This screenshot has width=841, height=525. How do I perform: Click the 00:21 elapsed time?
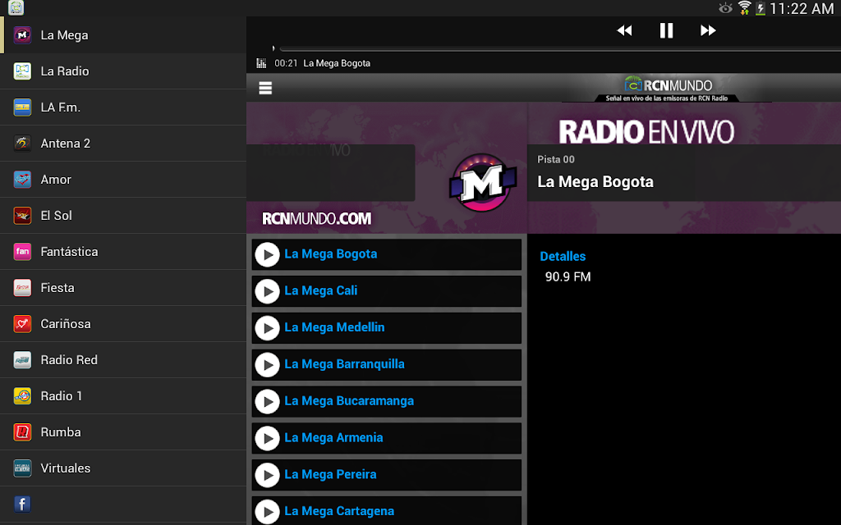(x=286, y=63)
